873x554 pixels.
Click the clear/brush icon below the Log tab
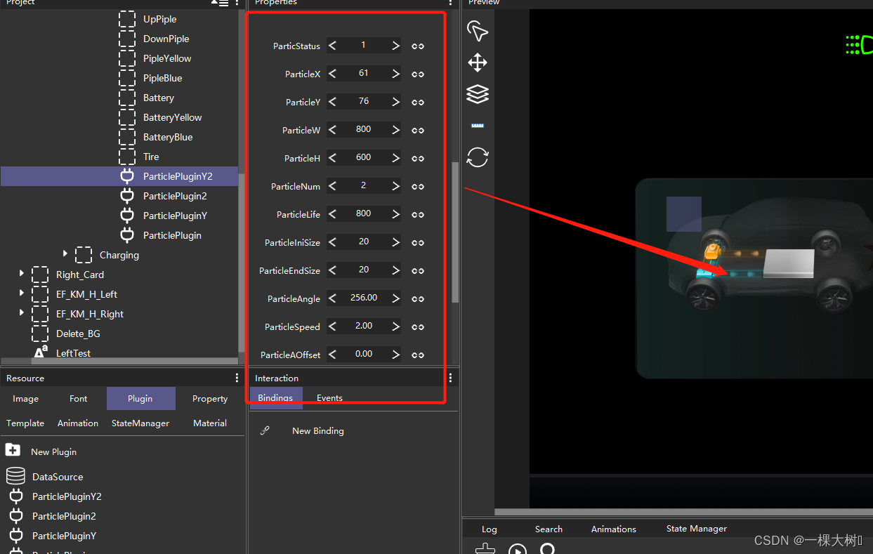pyautogui.click(x=485, y=550)
